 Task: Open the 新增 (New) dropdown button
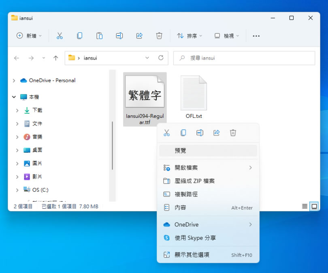(x=29, y=36)
